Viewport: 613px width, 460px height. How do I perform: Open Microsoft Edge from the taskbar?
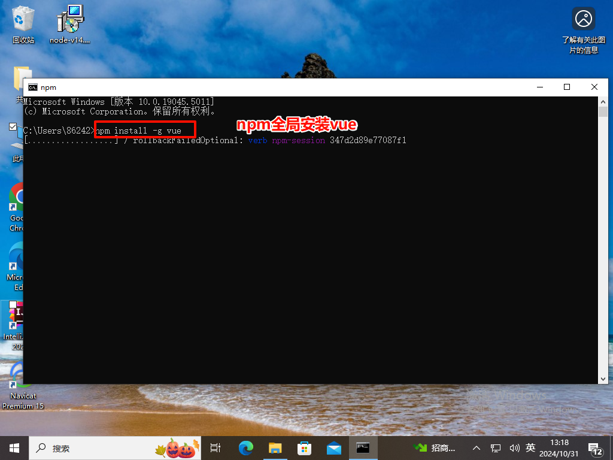[x=245, y=447]
